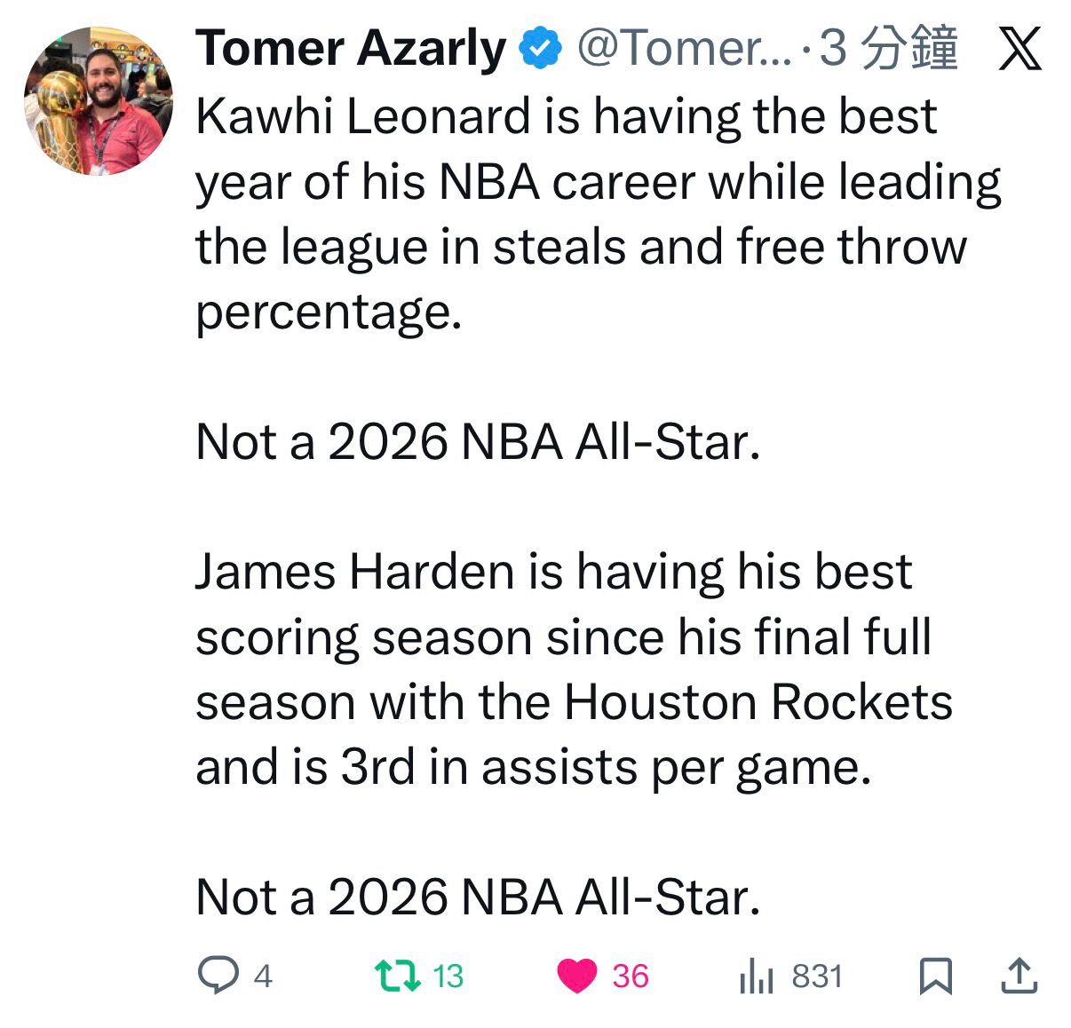
Task: Click the X logo
Action: point(1019,49)
